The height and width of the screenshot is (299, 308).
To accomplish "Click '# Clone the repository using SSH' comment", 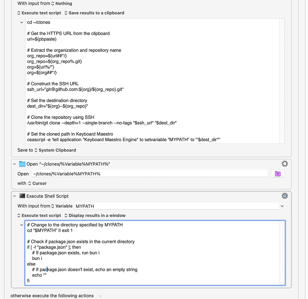I will point(60,117).
